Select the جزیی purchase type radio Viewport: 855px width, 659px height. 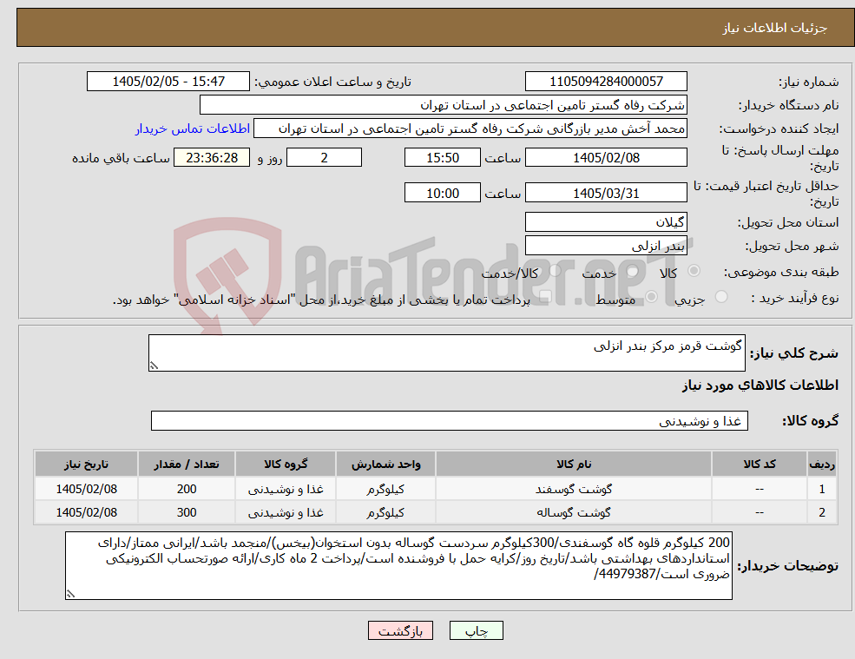[x=720, y=297]
